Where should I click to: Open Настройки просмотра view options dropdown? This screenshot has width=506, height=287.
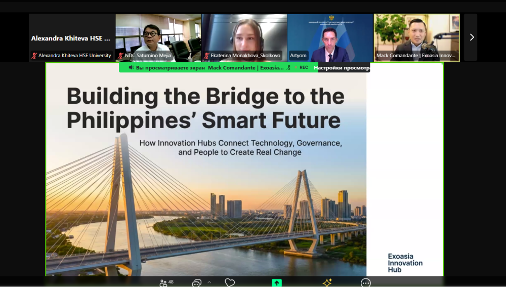click(341, 67)
